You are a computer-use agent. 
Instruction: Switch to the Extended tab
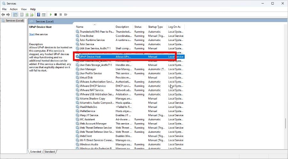click(36, 152)
